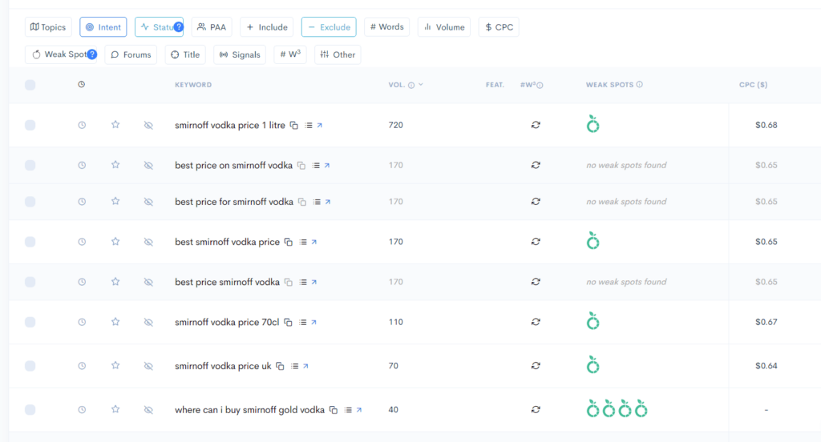Click the WEAK SPOTS column header
The width and height of the screenshot is (821, 442).
[609, 85]
